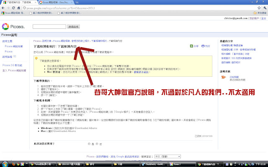The height and width of the screenshot is (167, 268).
Task: Click the 登出 sign out link
Action: (x=263, y=18)
